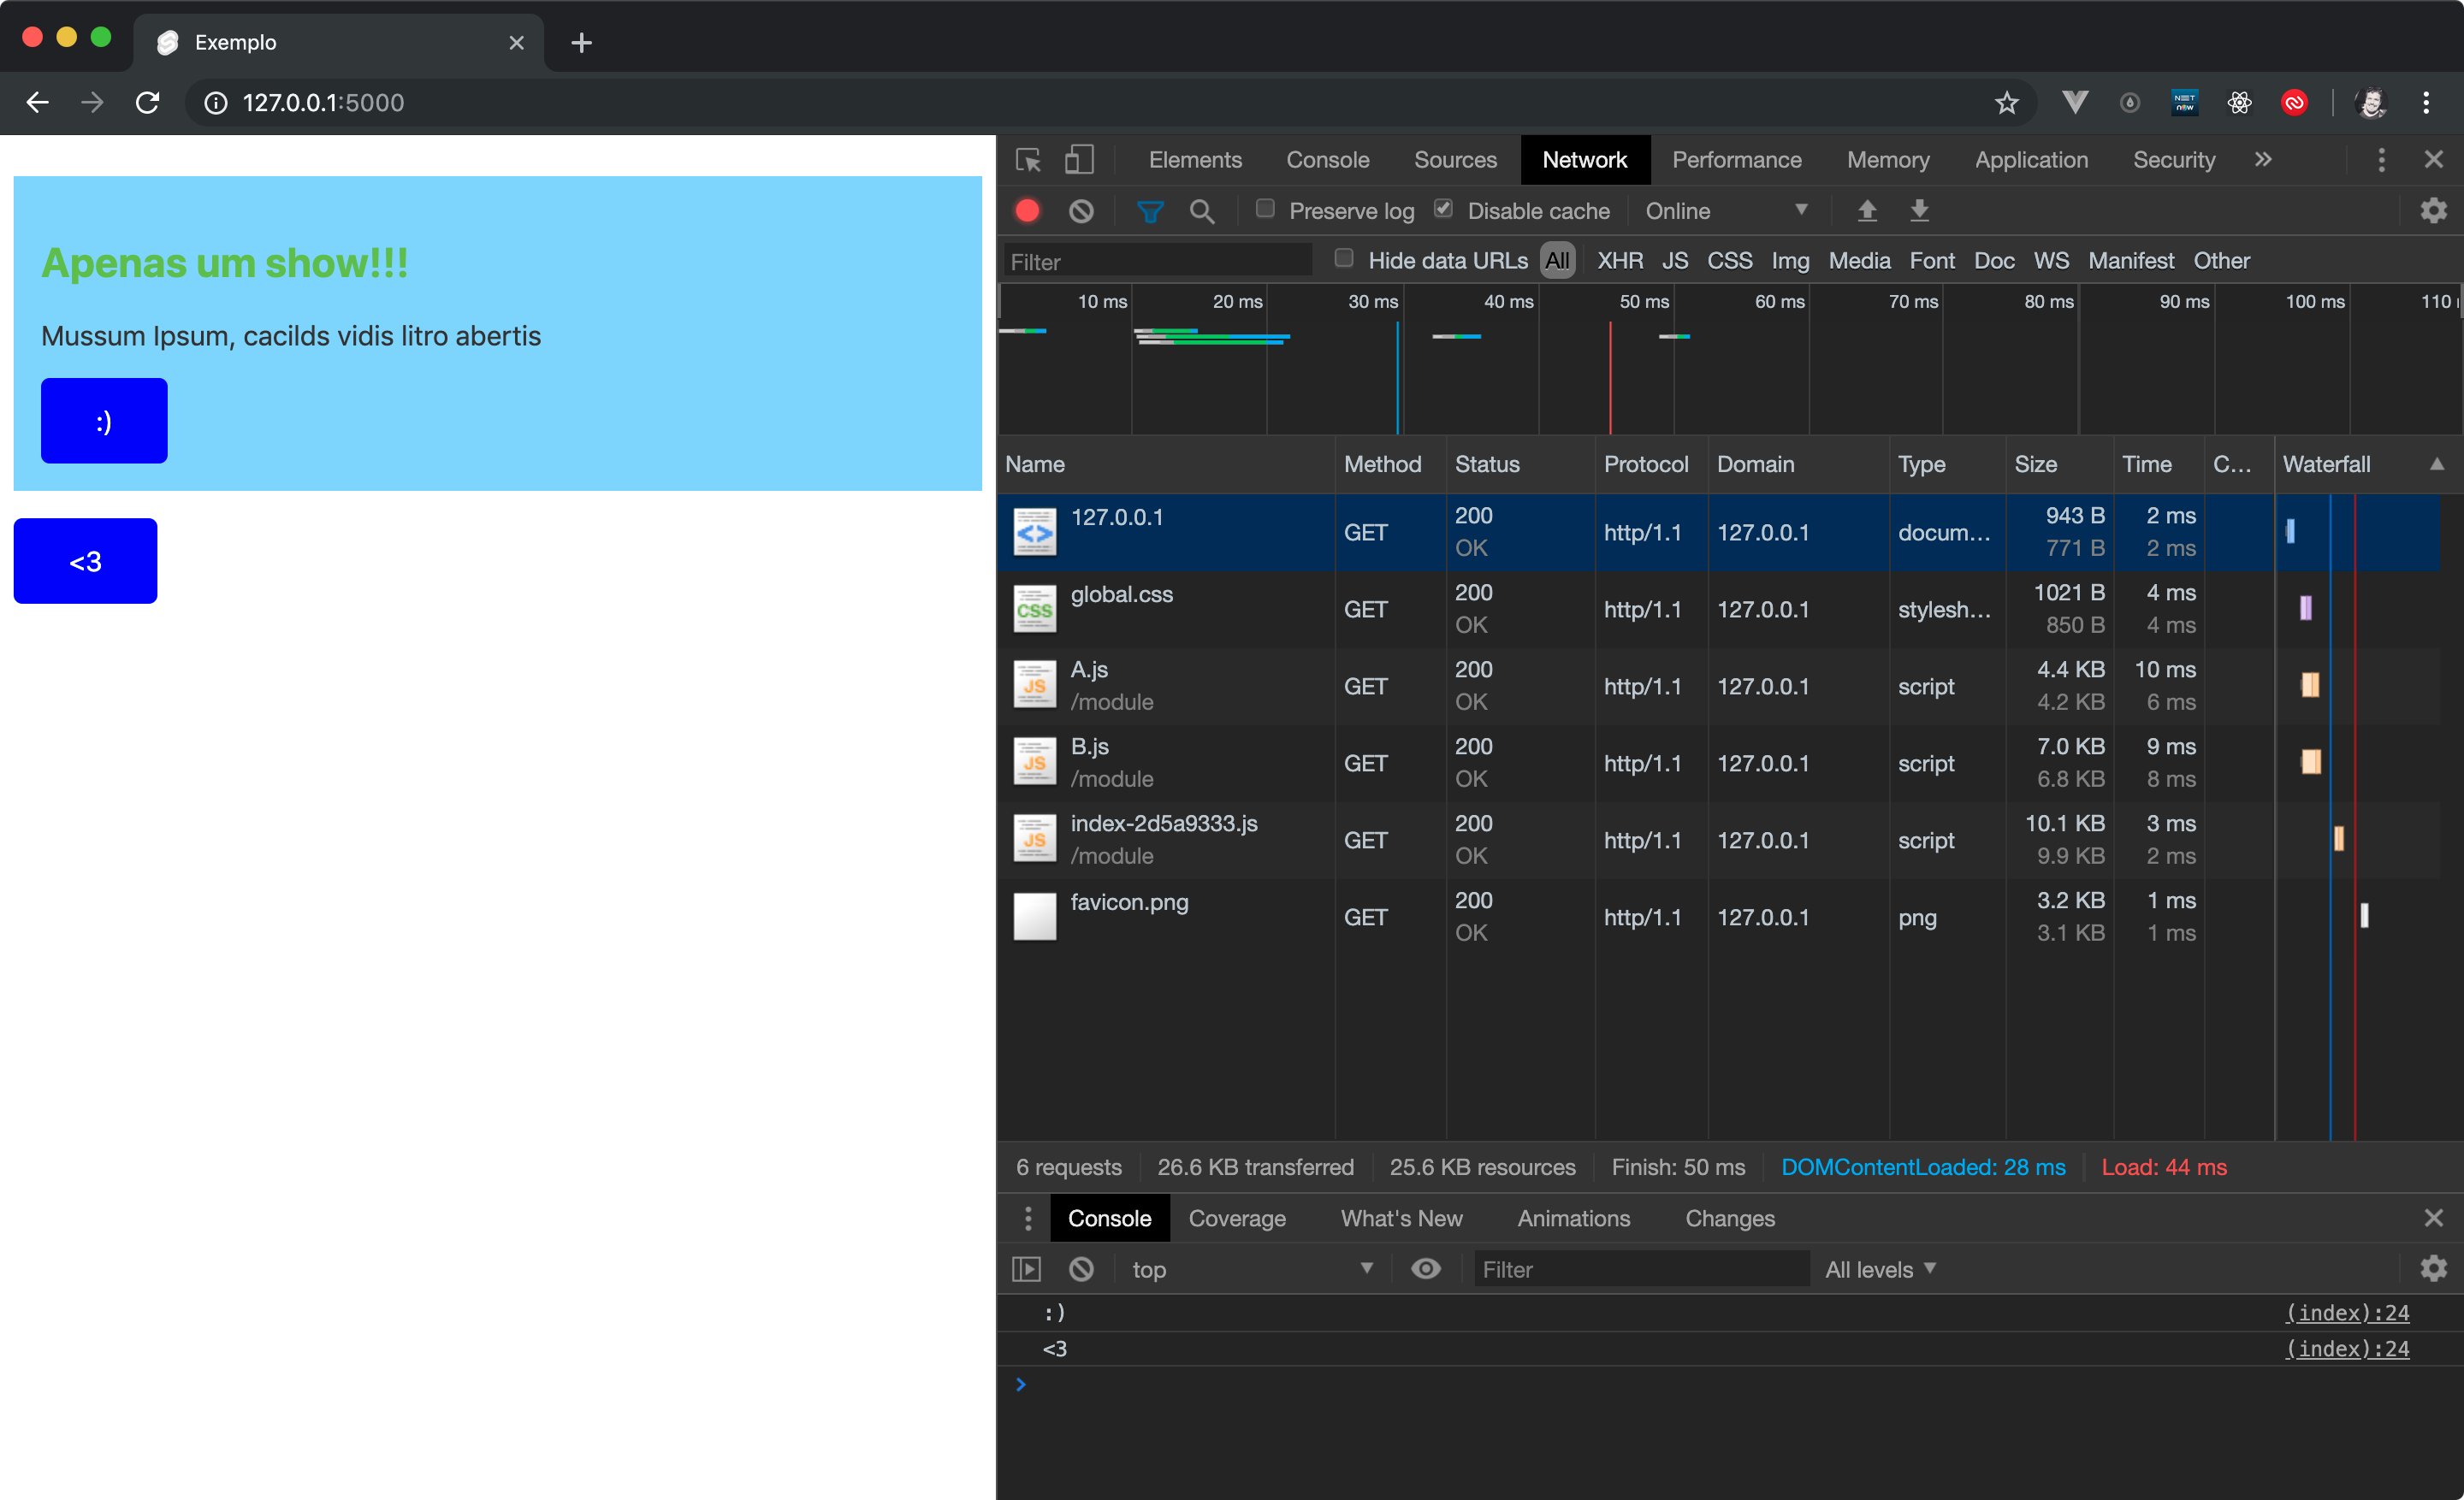Click the blue :) button

(x=104, y=421)
